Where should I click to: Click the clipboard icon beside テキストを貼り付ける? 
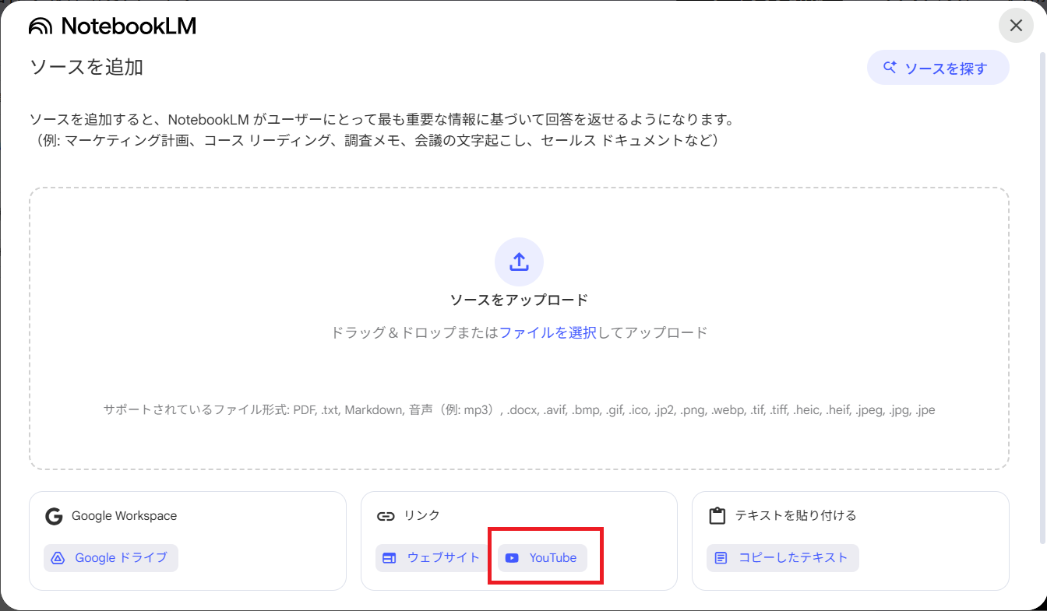[717, 516]
